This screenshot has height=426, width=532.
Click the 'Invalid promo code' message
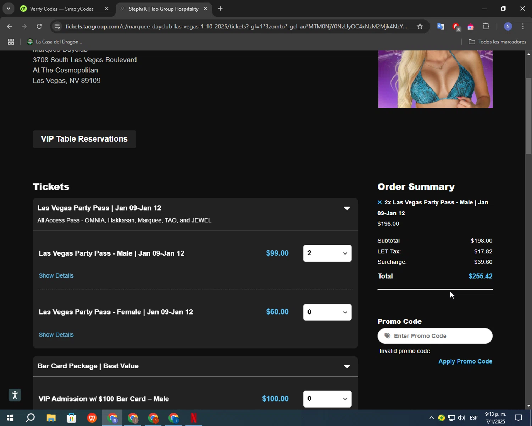405,351
